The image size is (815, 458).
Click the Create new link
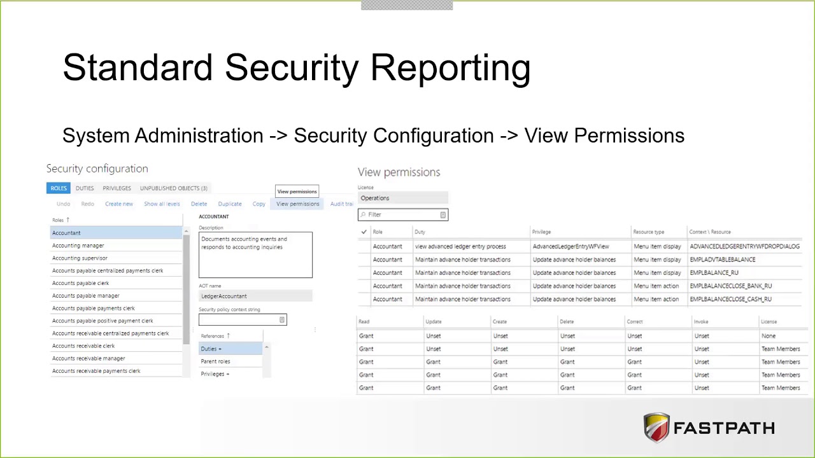[x=119, y=204]
